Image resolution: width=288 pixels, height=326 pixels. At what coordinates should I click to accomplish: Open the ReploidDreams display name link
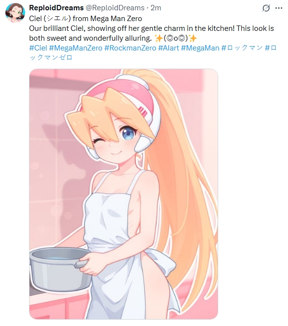(x=56, y=8)
